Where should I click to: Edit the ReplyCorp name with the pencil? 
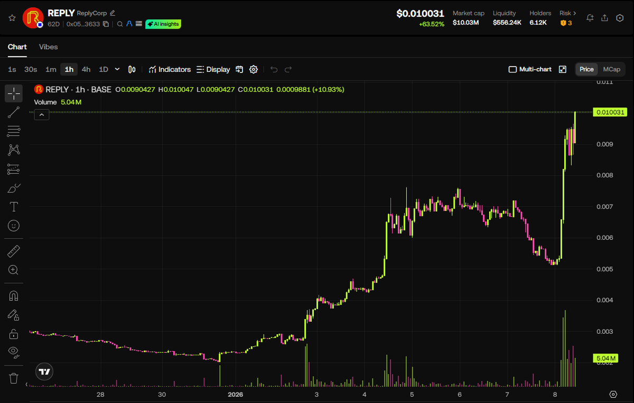pyautogui.click(x=112, y=13)
